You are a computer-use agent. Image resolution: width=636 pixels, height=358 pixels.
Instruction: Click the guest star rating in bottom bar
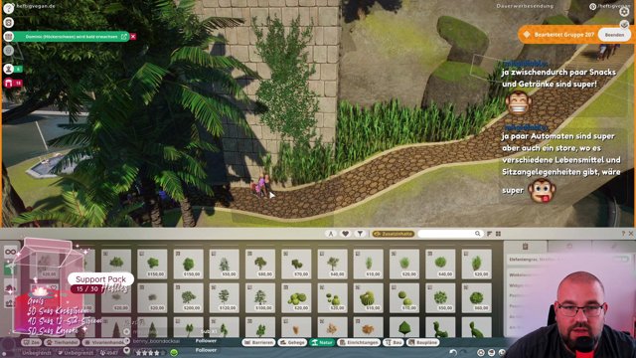click(150, 353)
